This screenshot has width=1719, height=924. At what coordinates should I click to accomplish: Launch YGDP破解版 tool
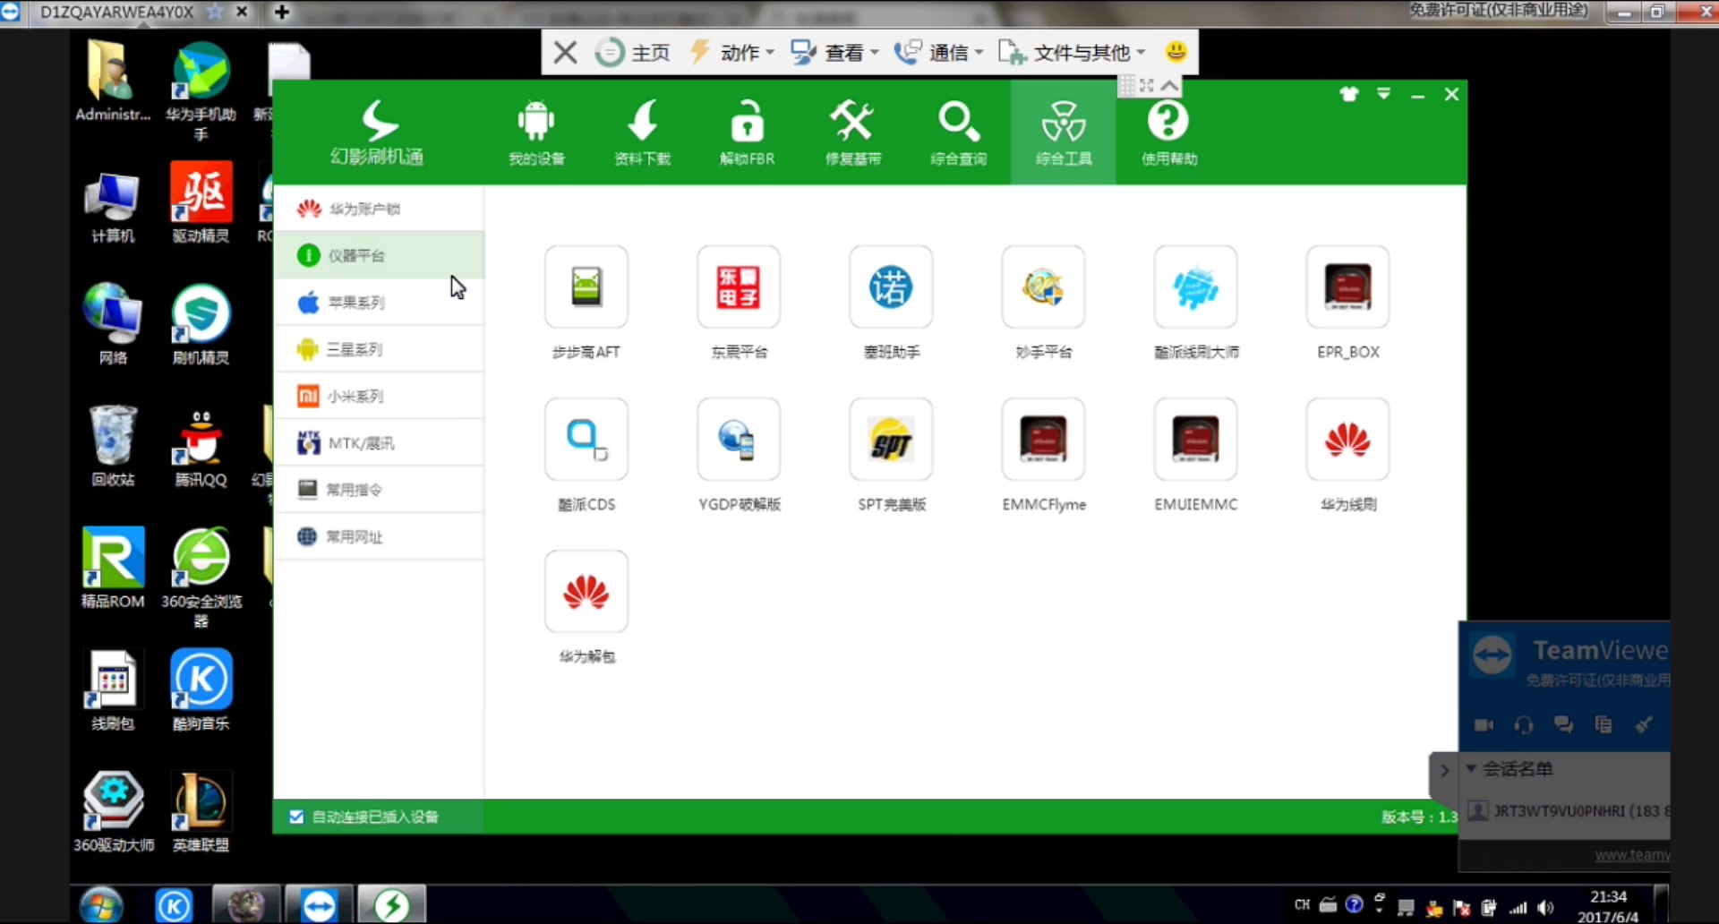(739, 440)
